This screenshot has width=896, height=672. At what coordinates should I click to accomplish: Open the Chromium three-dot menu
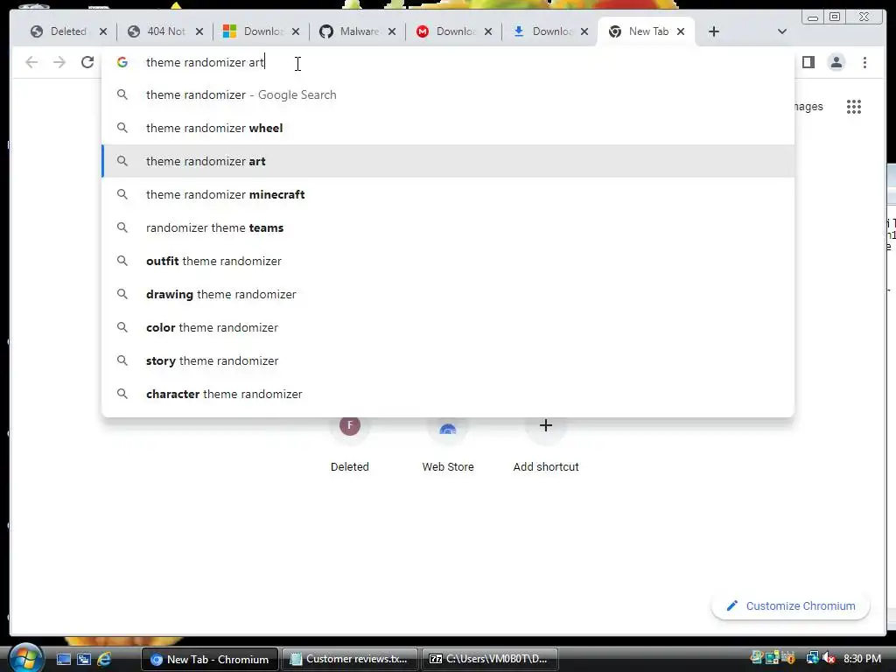[864, 62]
